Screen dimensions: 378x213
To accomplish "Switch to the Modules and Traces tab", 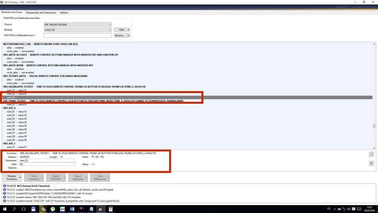I will (12, 12).
